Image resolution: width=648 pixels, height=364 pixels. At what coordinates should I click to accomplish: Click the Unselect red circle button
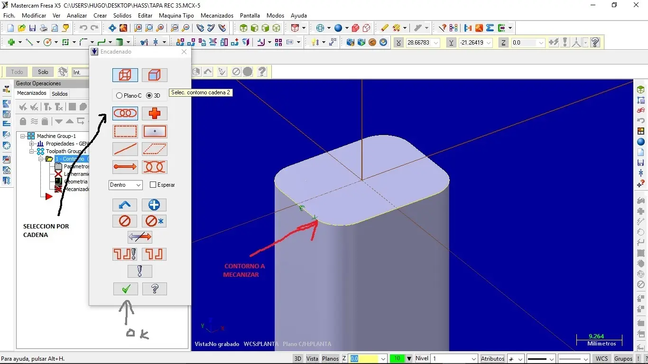(125, 221)
